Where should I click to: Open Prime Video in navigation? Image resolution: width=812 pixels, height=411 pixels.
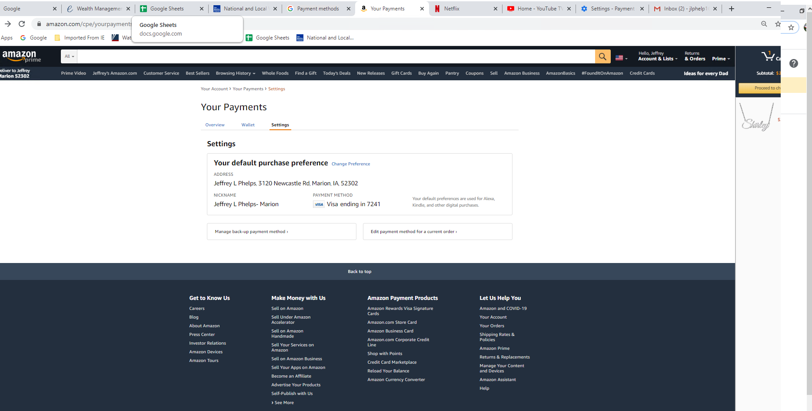pyautogui.click(x=73, y=73)
